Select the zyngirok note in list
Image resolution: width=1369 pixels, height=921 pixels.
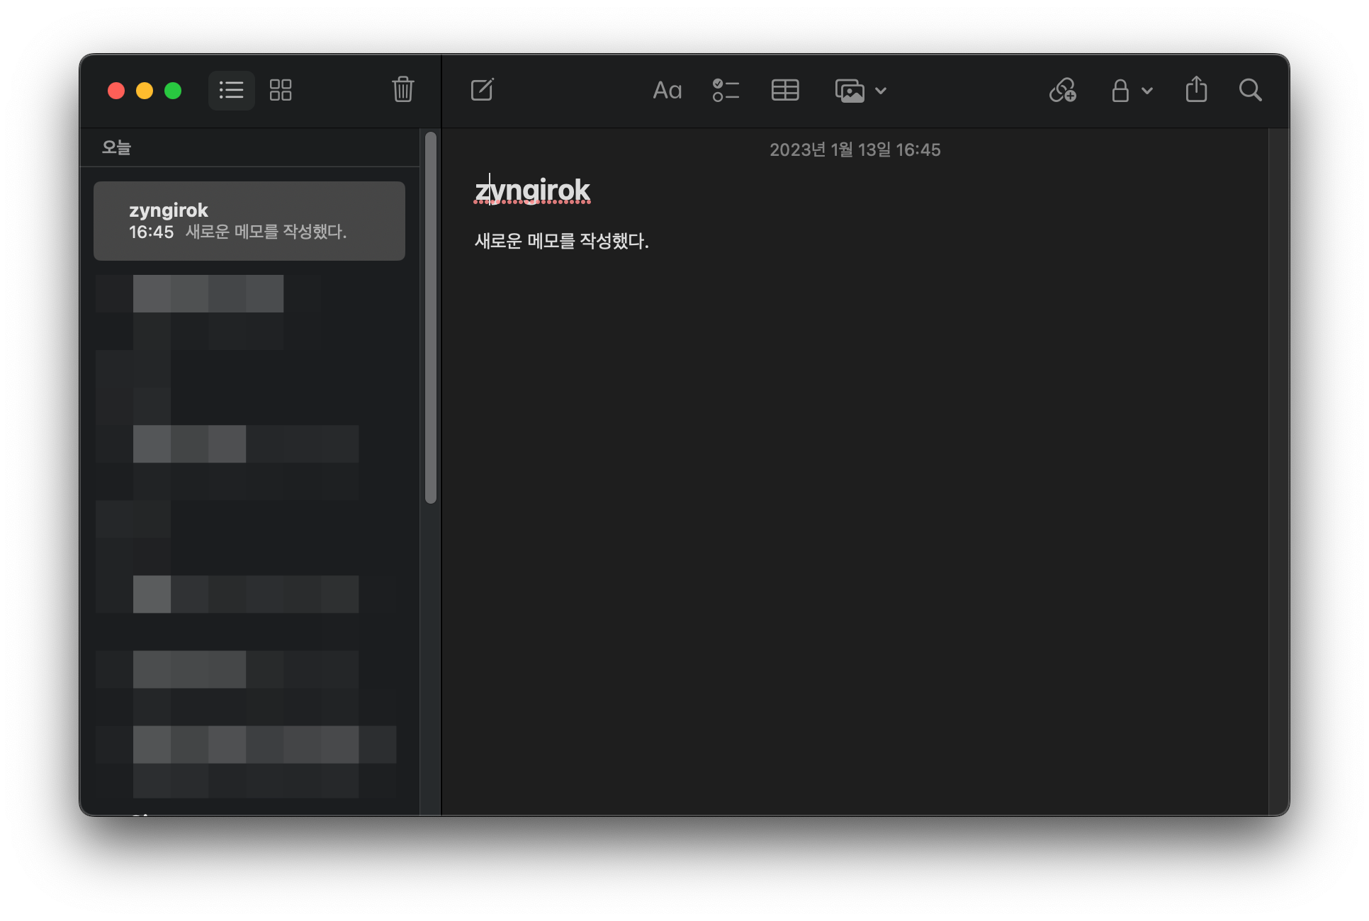tap(249, 221)
